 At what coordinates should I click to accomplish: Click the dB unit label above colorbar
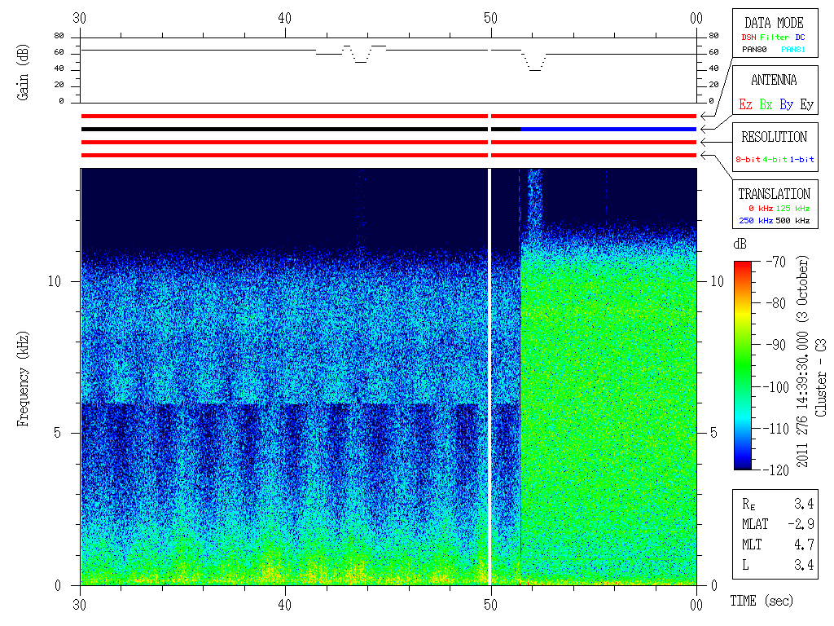[740, 244]
